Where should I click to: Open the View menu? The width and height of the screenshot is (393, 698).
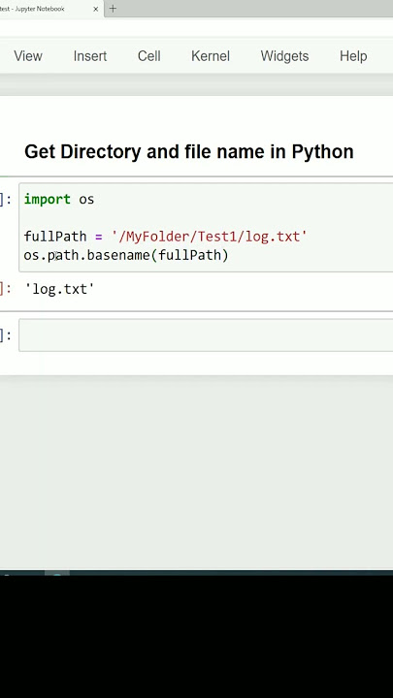coord(28,56)
